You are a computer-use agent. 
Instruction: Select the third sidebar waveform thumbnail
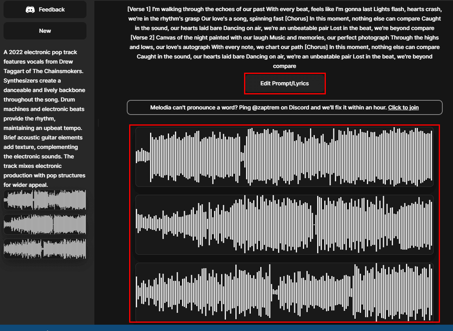click(x=45, y=248)
